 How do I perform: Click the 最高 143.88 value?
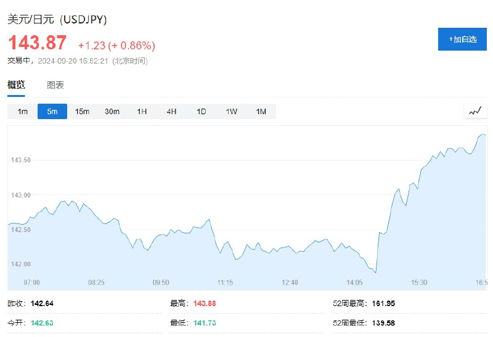[x=205, y=304]
